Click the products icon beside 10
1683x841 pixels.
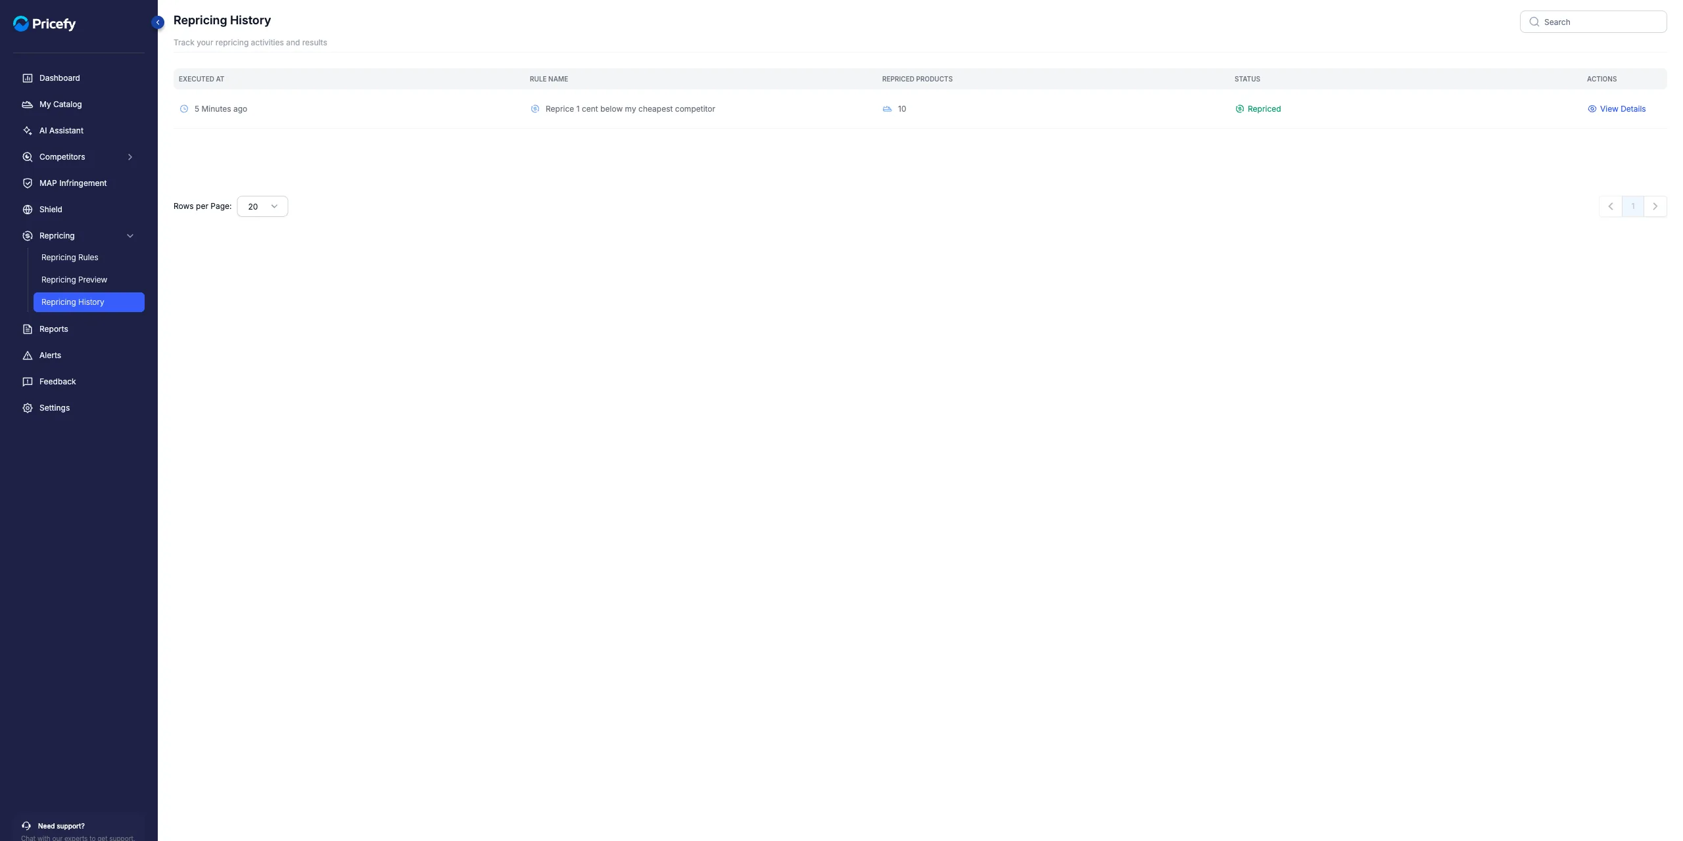pos(888,109)
